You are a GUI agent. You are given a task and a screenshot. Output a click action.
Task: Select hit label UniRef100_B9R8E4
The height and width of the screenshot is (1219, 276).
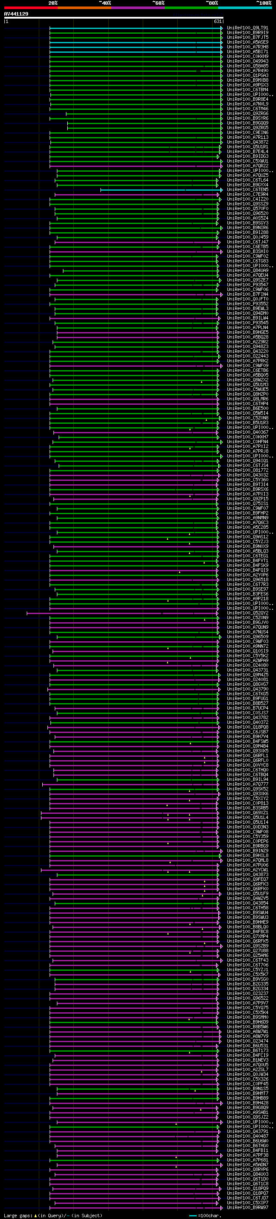(248, 99)
